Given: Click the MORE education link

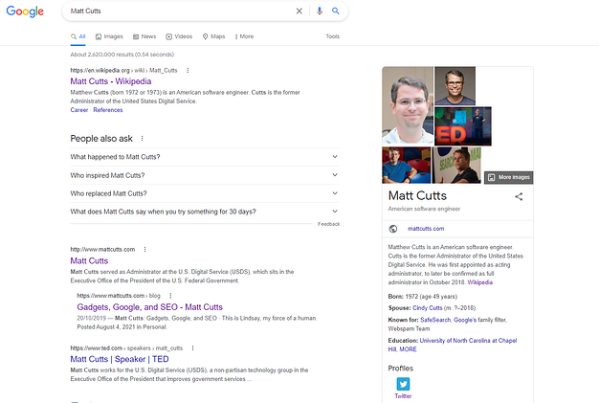Looking at the screenshot, I should tap(408, 349).
